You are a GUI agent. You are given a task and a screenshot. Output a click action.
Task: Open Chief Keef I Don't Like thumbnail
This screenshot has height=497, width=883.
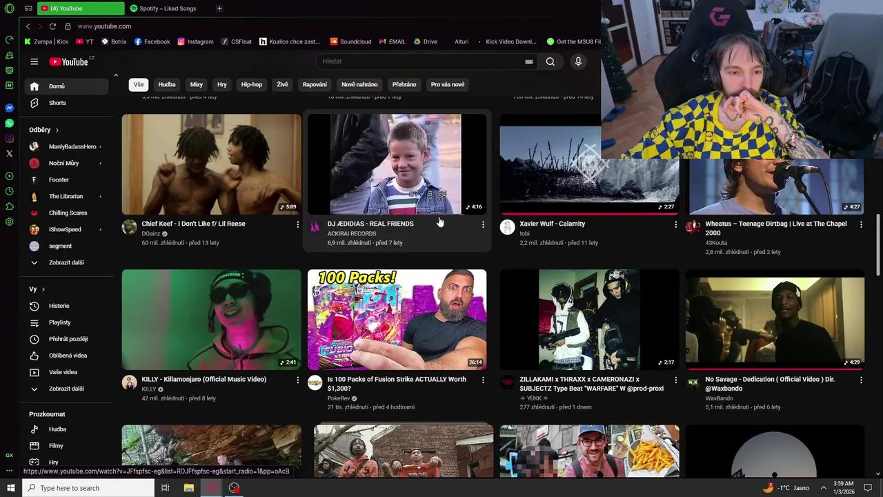click(x=212, y=164)
